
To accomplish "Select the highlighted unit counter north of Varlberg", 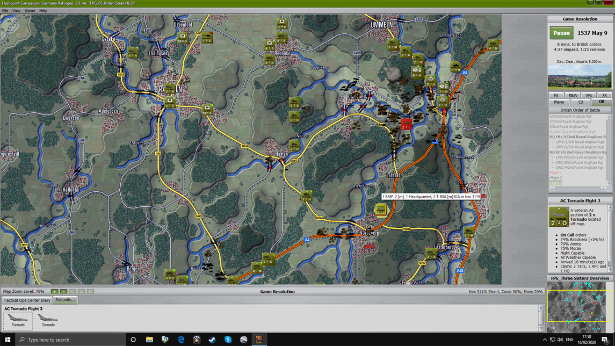I will pos(380,210).
